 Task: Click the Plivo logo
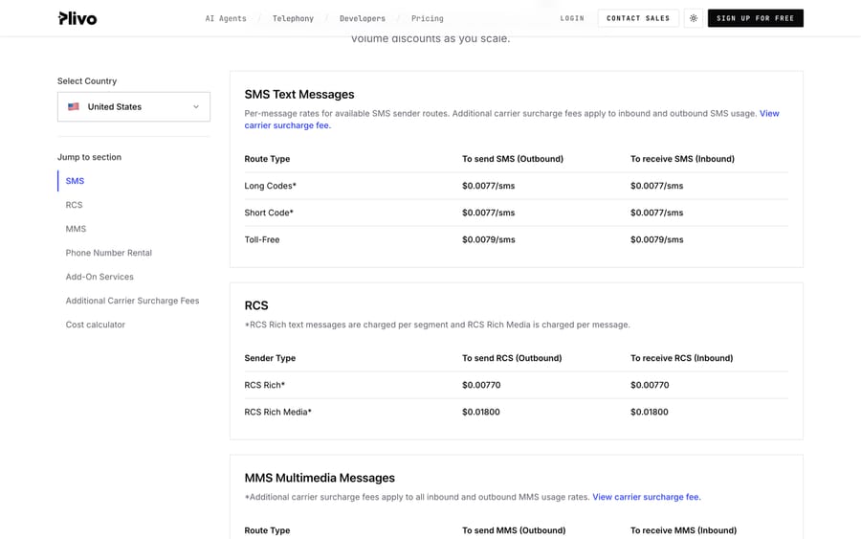tap(77, 18)
